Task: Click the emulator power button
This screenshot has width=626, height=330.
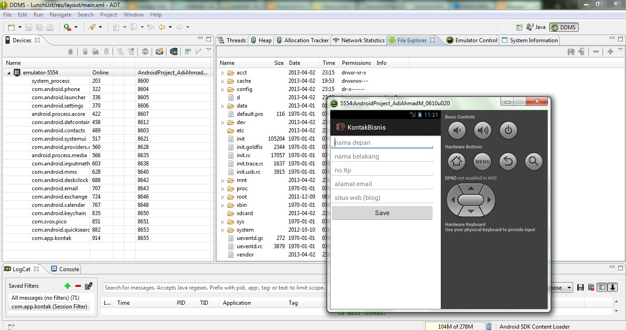Action: [x=508, y=131]
